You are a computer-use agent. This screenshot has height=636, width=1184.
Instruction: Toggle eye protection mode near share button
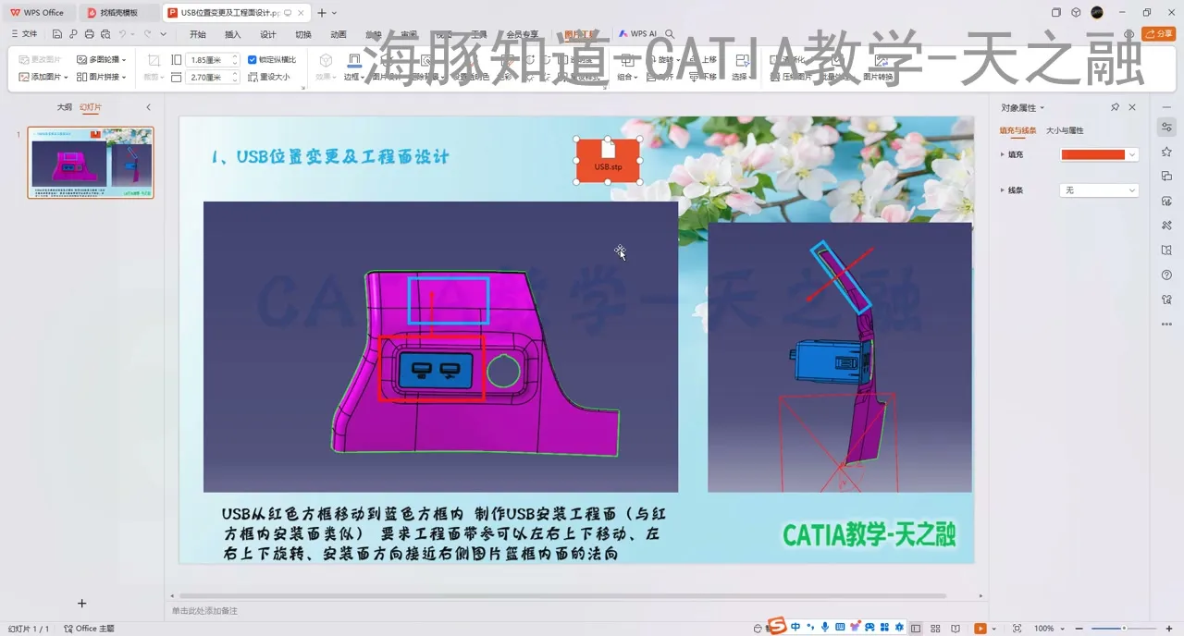pyautogui.click(x=1129, y=33)
